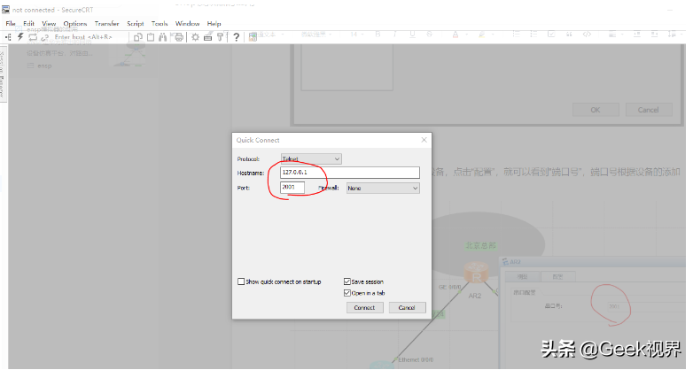Close the Quick Connect dialog with X
This screenshot has width=693, height=370.
pyautogui.click(x=424, y=140)
